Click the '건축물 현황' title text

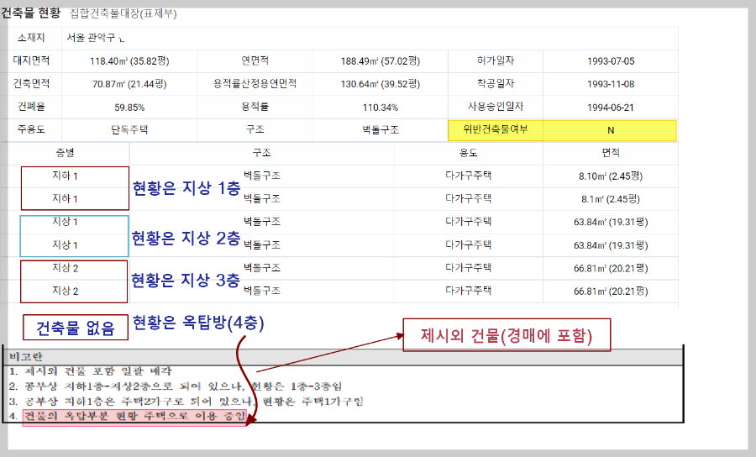click(x=30, y=13)
